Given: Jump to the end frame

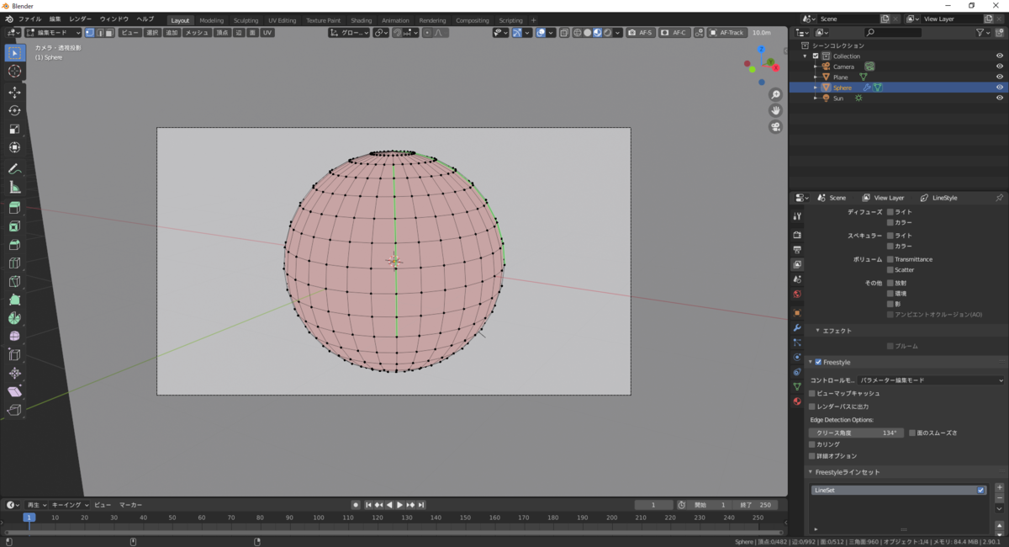Looking at the screenshot, I should pos(420,505).
